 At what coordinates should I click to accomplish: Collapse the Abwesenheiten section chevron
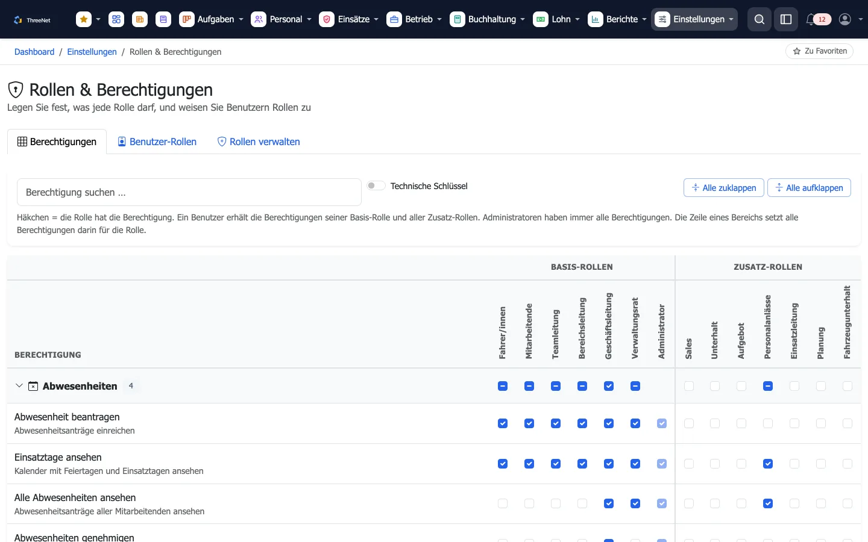tap(19, 386)
